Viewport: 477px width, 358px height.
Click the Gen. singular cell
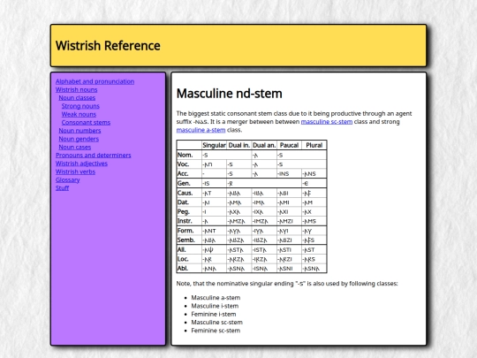[214, 183]
